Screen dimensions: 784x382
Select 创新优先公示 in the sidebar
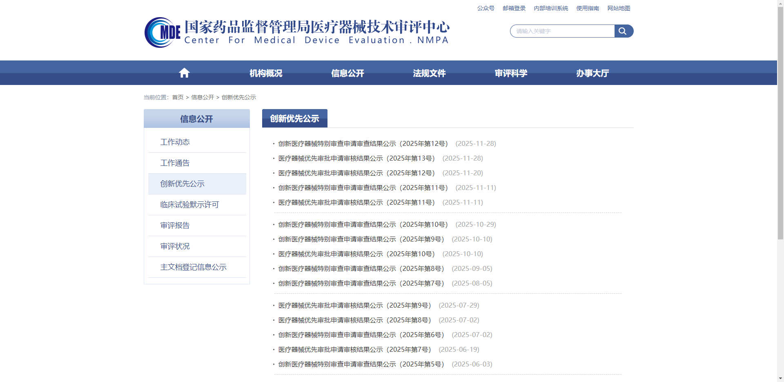point(197,184)
